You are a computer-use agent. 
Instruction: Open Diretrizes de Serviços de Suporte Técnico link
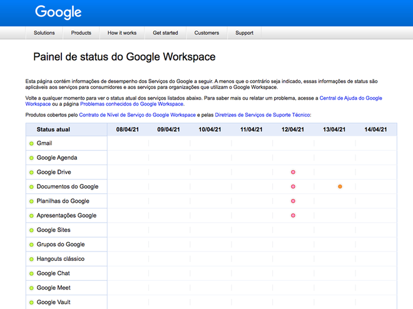263,115
